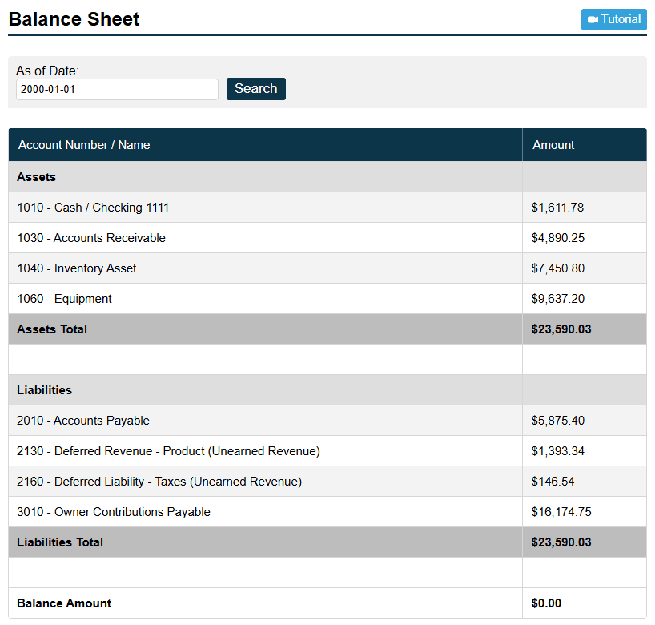Click the Liabilities Total amount $23,590.03
This screenshot has height=625, width=655.
tap(561, 542)
